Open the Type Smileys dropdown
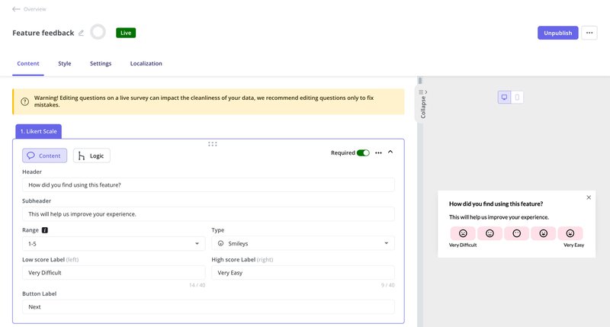The height and width of the screenshot is (327, 610). pyautogui.click(x=303, y=244)
